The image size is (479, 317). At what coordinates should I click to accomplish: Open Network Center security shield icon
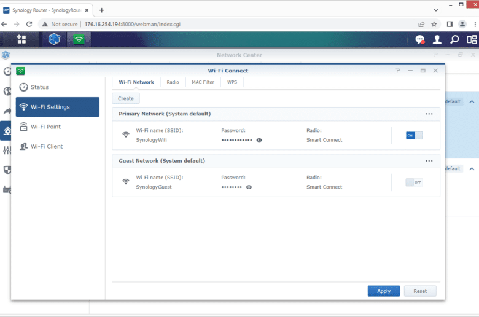pyautogui.click(x=7, y=170)
